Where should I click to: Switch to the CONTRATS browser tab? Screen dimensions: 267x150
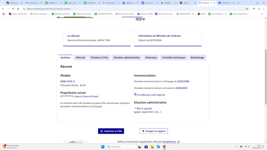(91, 3)
